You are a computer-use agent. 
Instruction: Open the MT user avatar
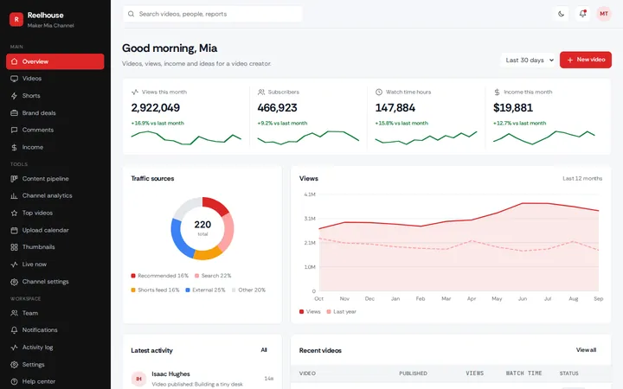point(604,14)
